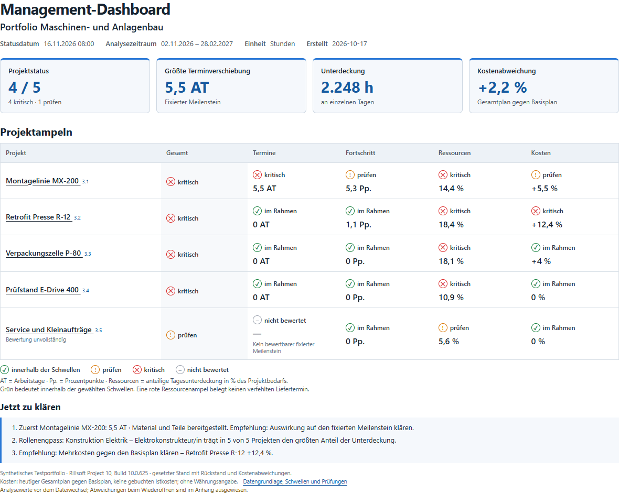This screenshot has height=494, width=619.
Task: Click the legend's grey nicht bewertet icon
Action: 180,369
